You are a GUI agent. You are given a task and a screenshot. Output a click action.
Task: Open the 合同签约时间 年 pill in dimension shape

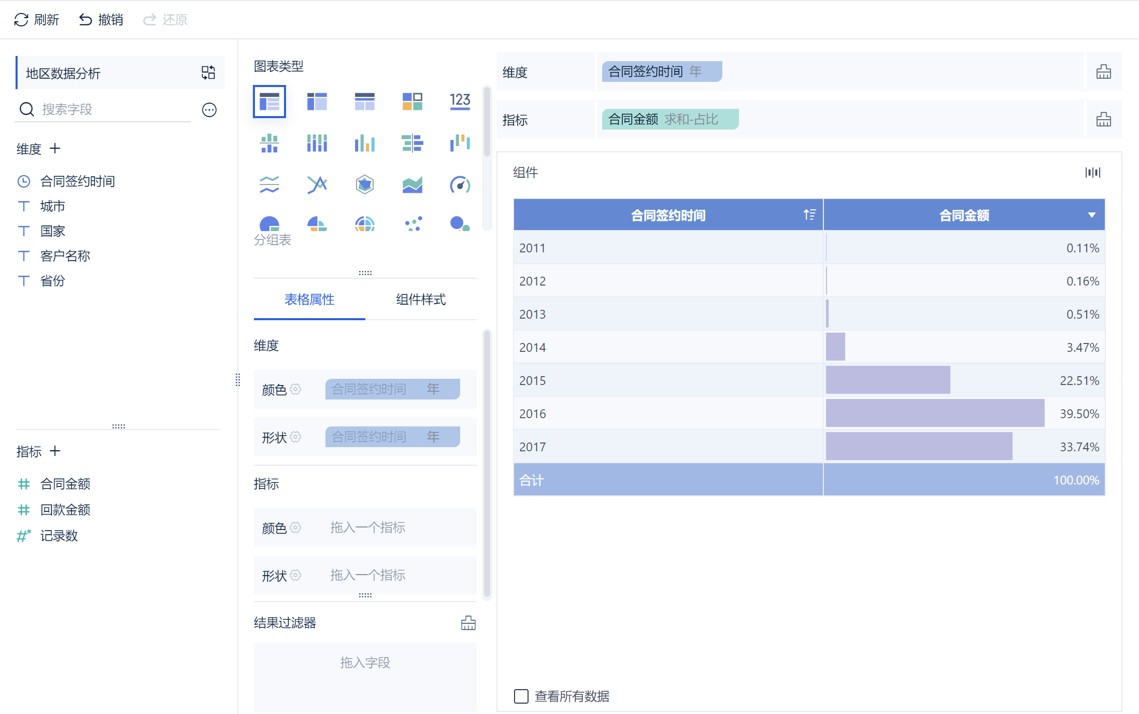[392, 437]
